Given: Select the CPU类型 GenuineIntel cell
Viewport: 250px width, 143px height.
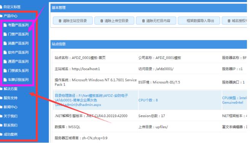Looking at the screenshot, I should [234, 100].
